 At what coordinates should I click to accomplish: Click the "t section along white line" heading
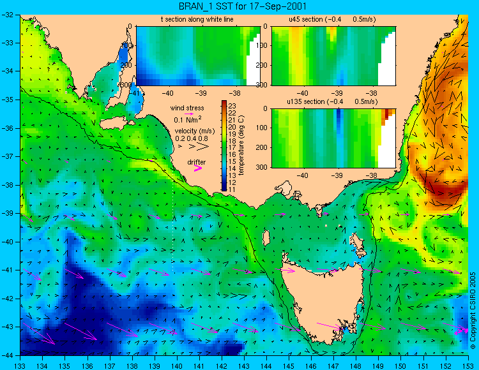pos(197,19)
